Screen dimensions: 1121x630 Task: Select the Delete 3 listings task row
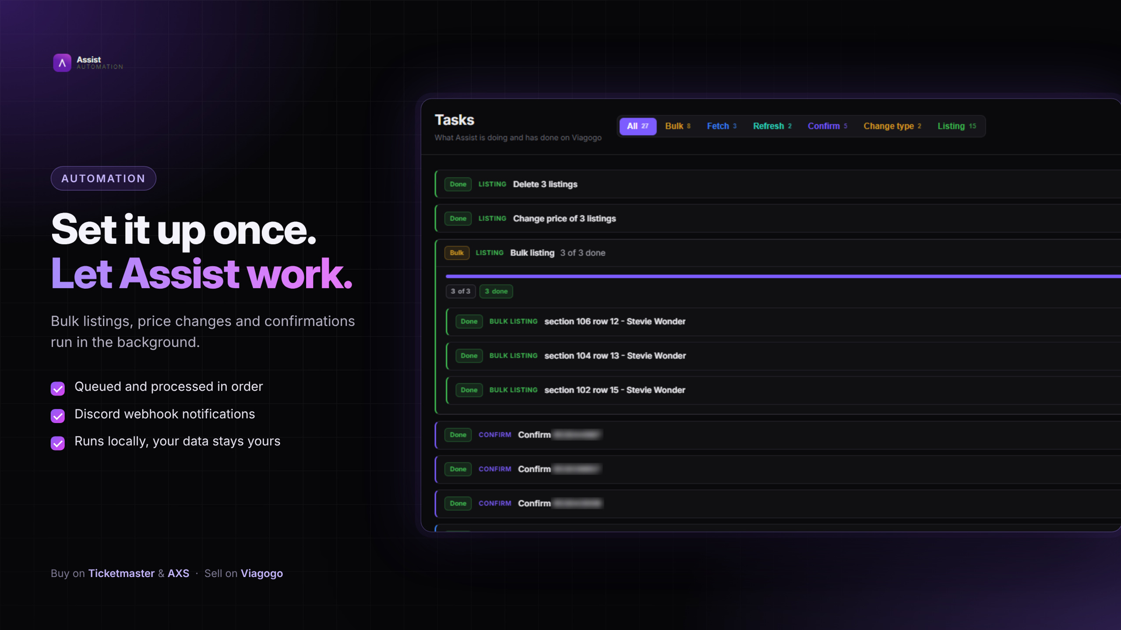[x=778, y=184]
